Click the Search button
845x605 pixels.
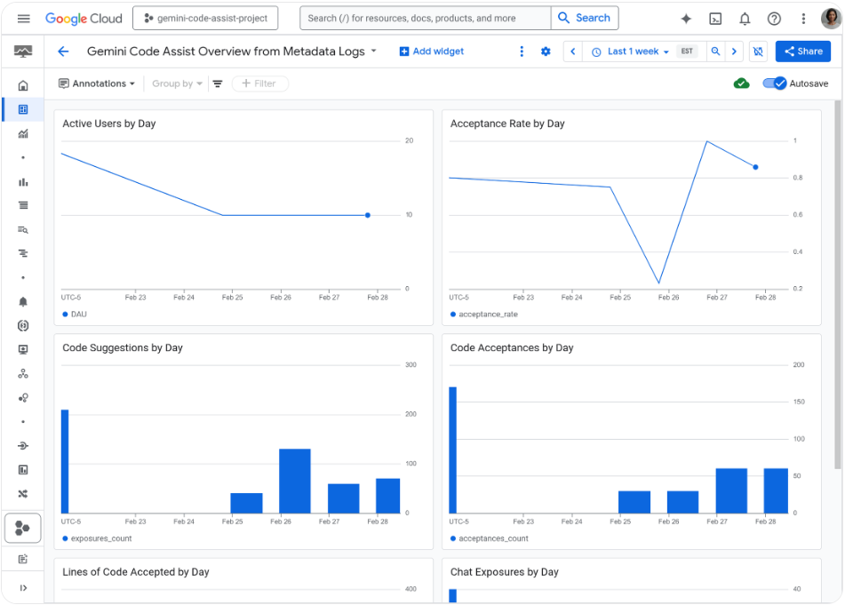pyautogui.click(x=585, y=18)
